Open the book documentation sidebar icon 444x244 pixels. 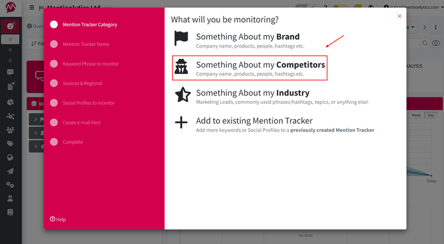[10, 212]
